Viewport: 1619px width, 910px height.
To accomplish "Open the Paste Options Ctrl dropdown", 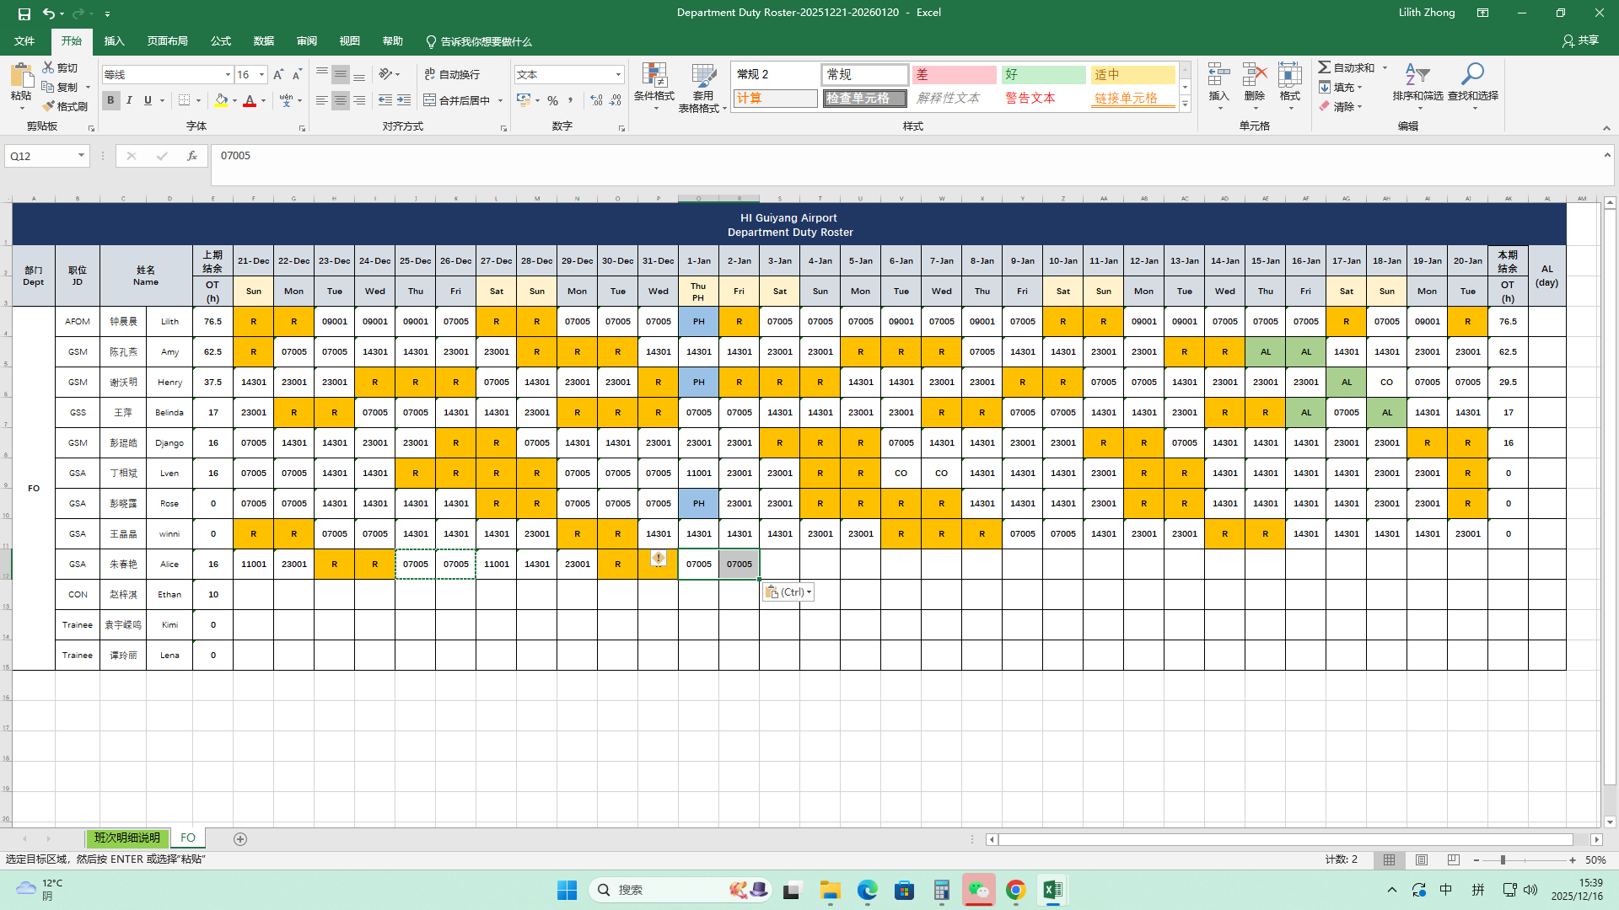I will coord(788,592).
